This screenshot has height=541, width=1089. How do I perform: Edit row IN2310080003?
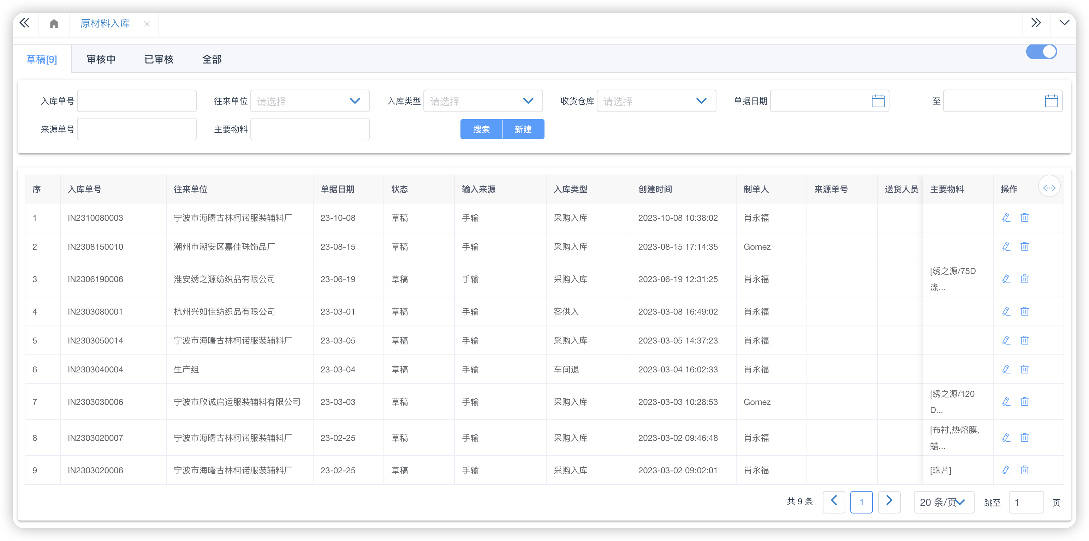click(x=1006, y=218)
